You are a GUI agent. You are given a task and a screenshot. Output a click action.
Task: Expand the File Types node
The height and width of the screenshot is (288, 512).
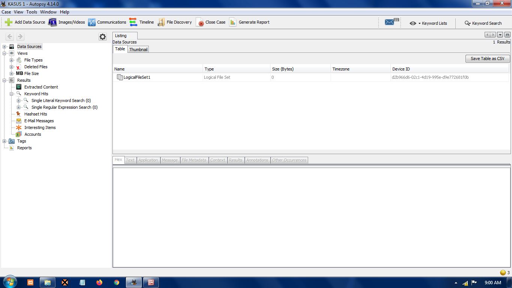(x=12, y=60)
